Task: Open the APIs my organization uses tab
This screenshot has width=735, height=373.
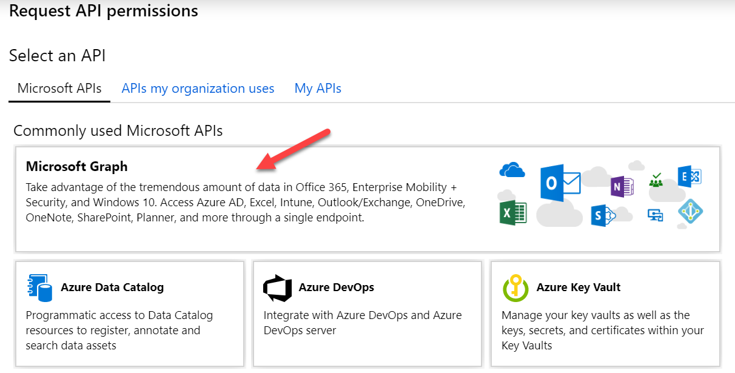Action: coord(198,89)
